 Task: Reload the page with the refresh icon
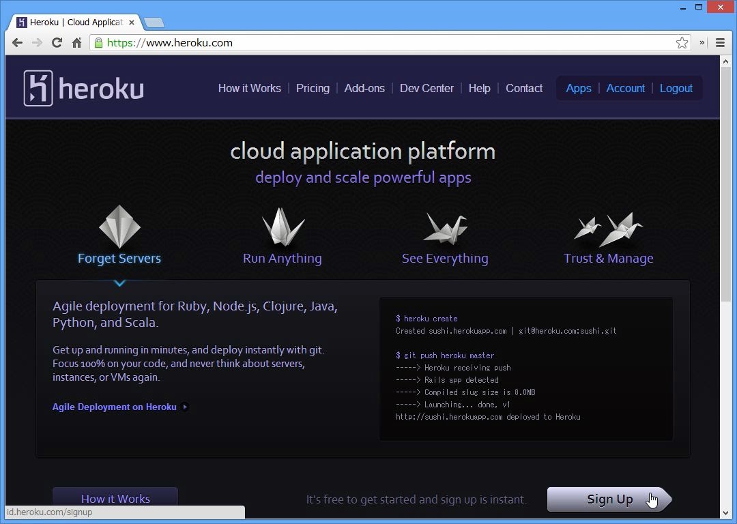click(57, 42)
